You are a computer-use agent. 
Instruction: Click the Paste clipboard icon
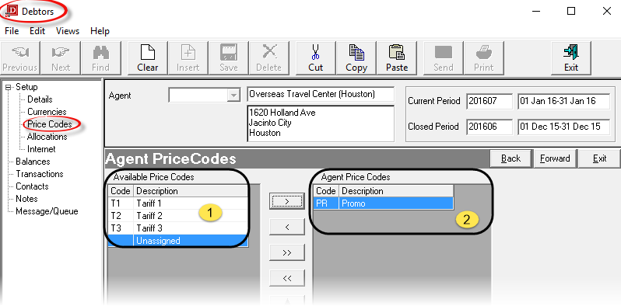click(x=396, y=53)
